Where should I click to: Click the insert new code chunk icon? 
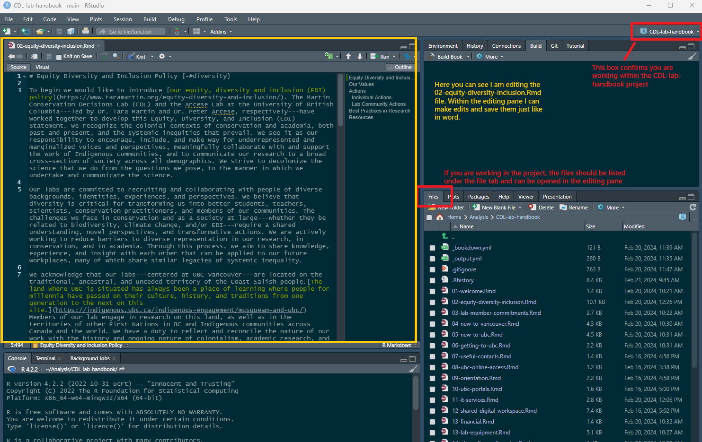(x=329, y=56)
